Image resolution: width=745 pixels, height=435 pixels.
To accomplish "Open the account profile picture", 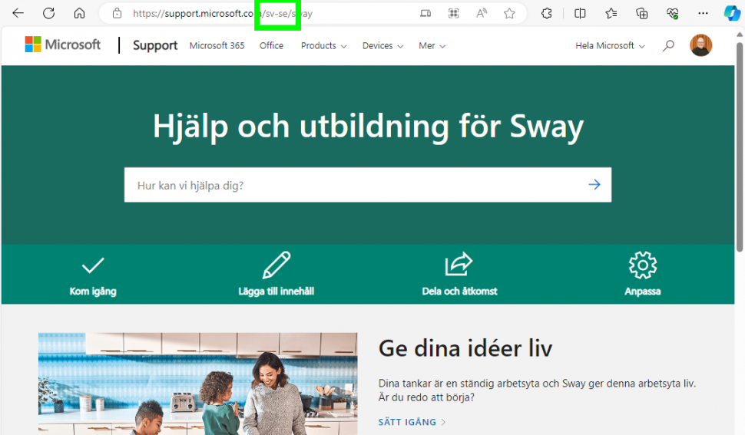I will click(x=700, y=45).
